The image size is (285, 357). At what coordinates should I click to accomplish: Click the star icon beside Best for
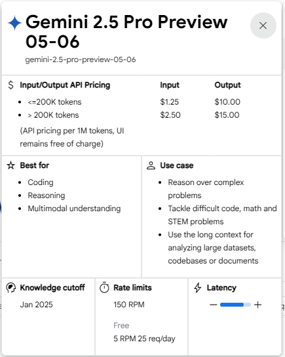(10, 165)
